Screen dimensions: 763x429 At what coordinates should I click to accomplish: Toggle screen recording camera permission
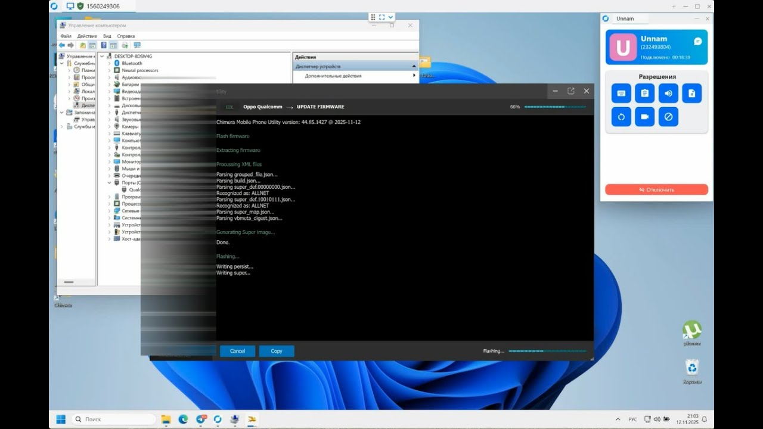(644, 117)
